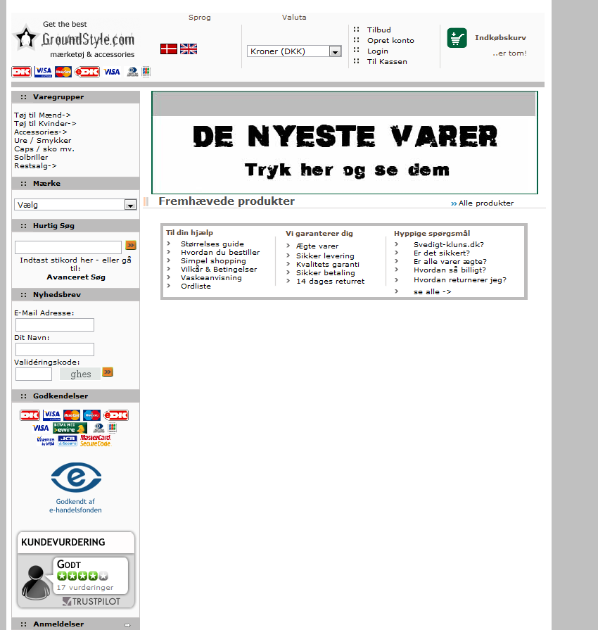Click the Anmeldelser arrow icon
The height and width of the screenshot is (630, 598).
pos(127,624)
